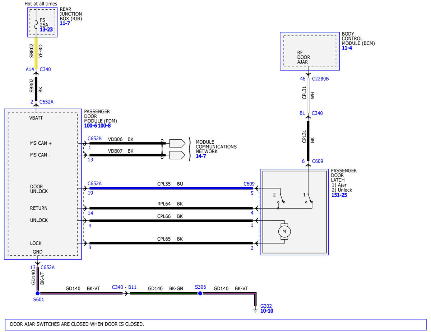Click the G302 ground symbol
The image size is (431, 332).
pos(255,308)
